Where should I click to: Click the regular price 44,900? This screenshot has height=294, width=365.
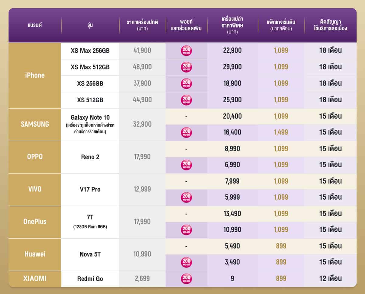point(142,100)
